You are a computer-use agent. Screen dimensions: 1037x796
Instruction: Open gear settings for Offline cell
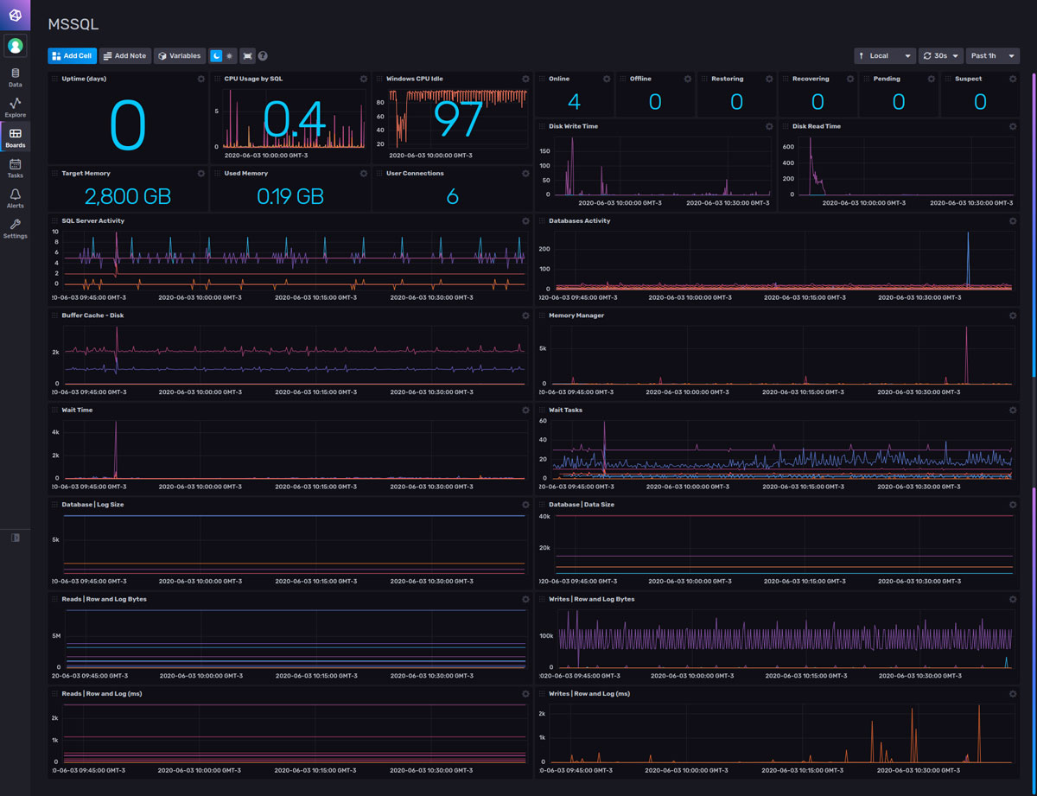tap(688, 79)
